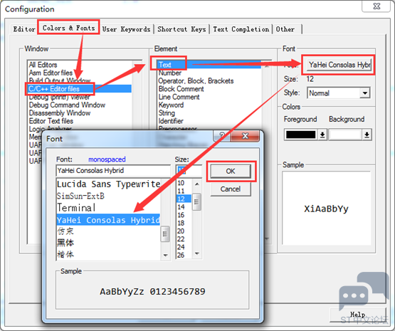Choose Lucida Sans Typewriter font
Screen dimensions: 395x331
[108, 184]
